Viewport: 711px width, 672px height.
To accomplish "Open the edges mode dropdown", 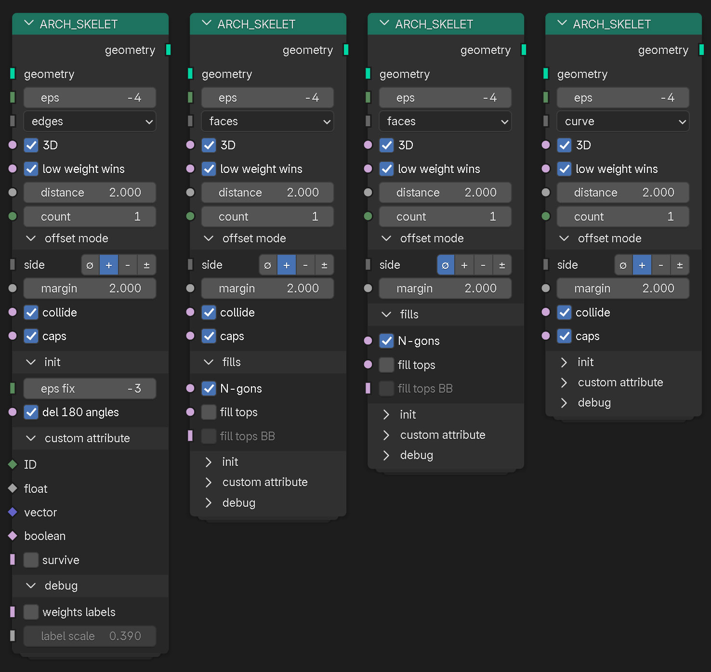I will [x=90, y=121].
